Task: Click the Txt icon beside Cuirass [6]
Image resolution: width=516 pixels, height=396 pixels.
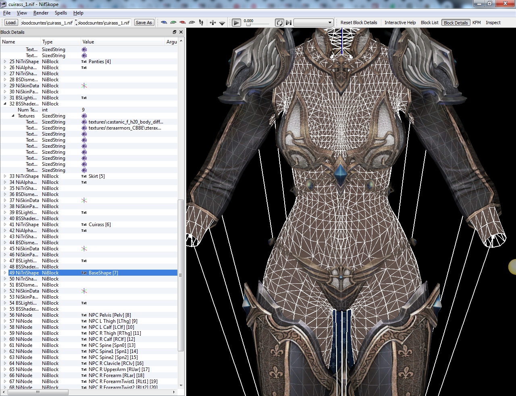Action: 84,225
